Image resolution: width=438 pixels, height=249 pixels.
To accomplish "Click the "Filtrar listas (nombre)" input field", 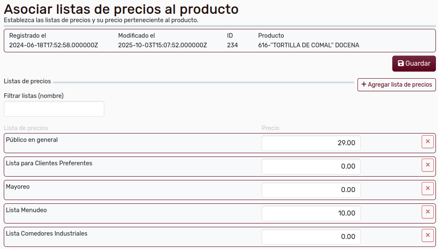I will click(x=54, y=108).
